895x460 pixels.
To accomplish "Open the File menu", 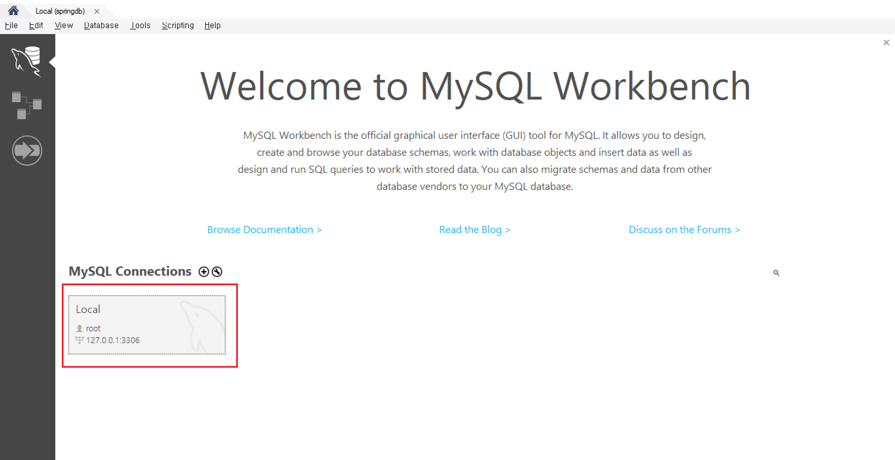I will (x=11, y=26).
